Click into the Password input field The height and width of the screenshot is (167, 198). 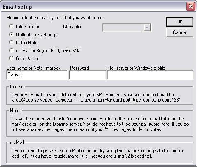[87, 75]
